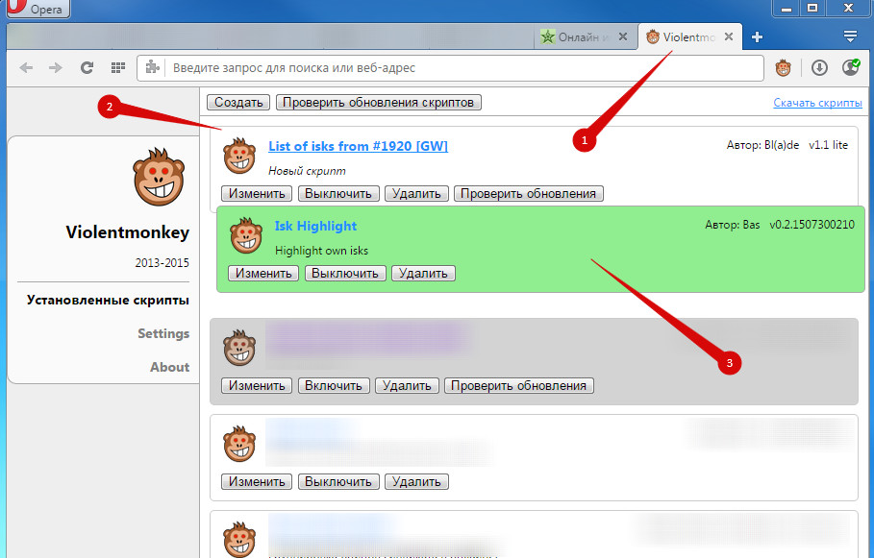Click the extension puzzle icon in address bar
874x558 pixels.
[x=152, y=68]
